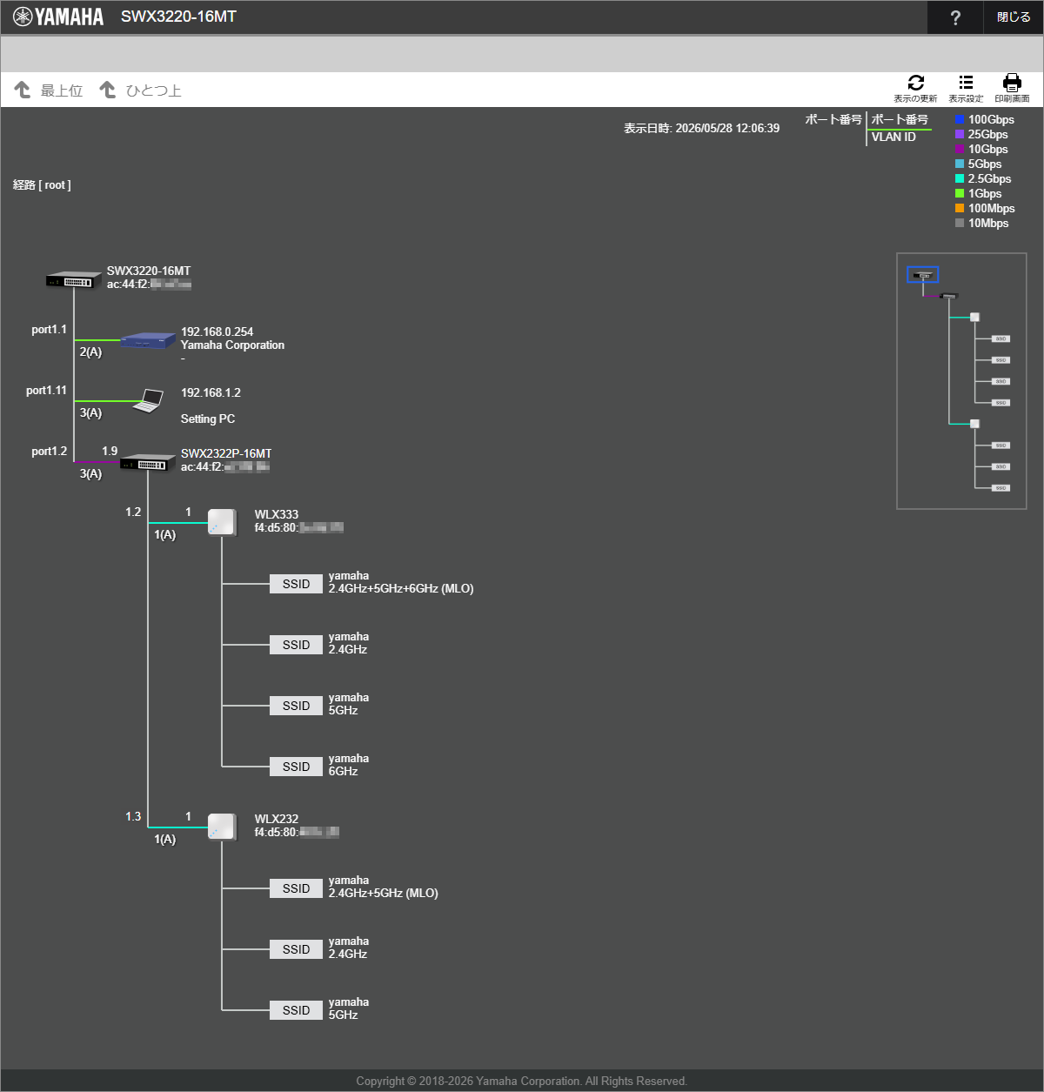Click the SWX2322P-16MT device name
The height and width of the screenshot is (1092, 1044).
tap(226, 453)
